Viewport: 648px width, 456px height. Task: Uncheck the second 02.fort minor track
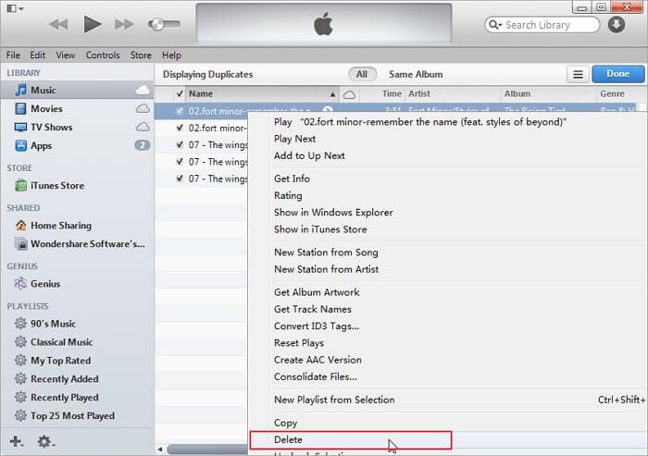180,128
